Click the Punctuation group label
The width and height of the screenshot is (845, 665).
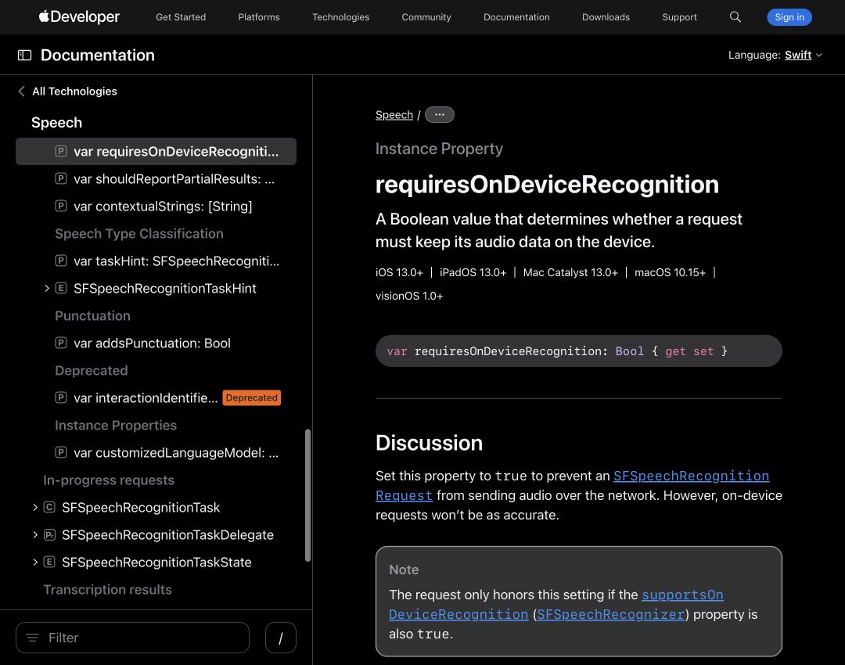(92, 316)
